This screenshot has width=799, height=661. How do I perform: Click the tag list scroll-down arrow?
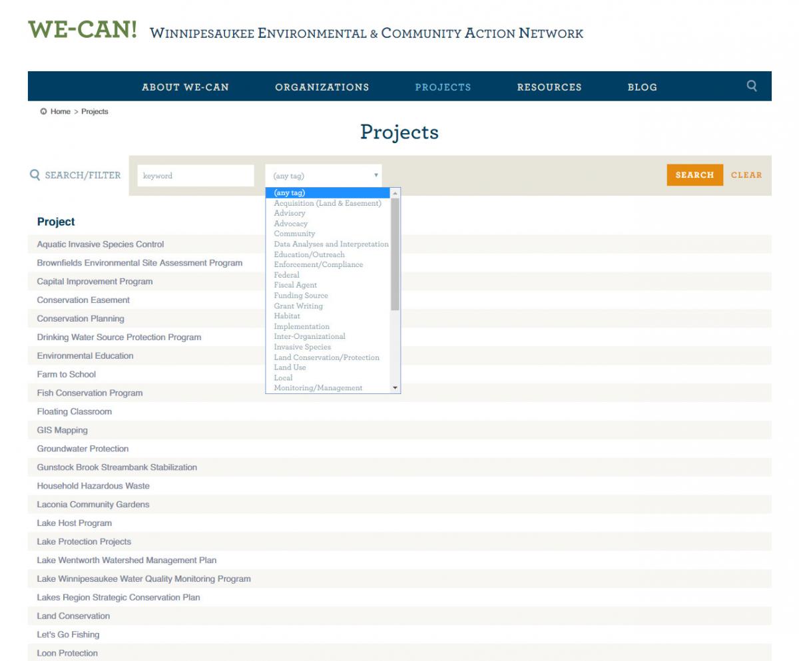click(396, 387)
